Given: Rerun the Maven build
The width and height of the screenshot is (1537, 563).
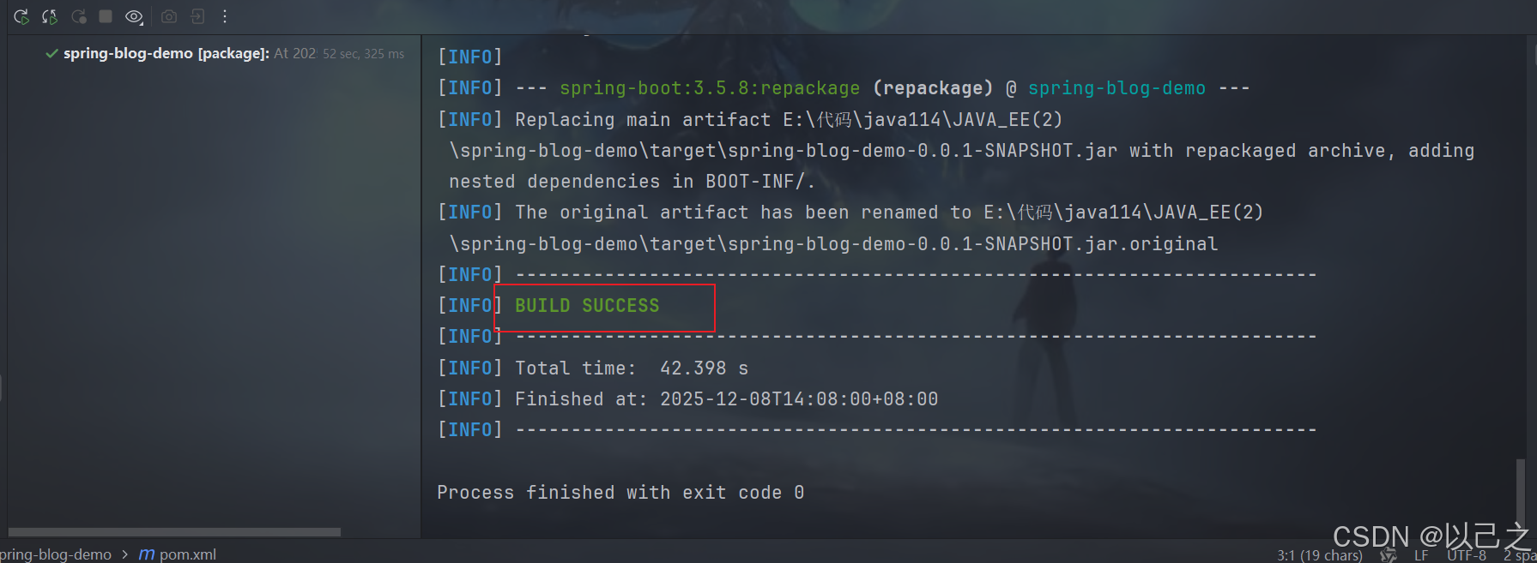Looking at the screenshot, I should coord(21,16).
